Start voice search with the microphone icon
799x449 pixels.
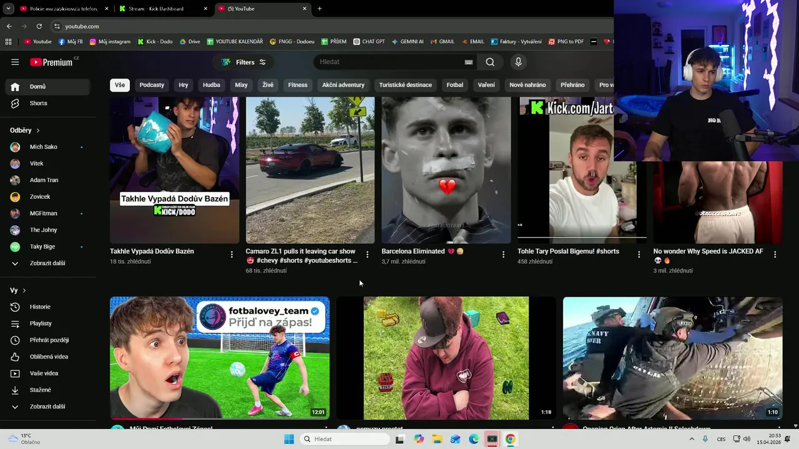518,62
